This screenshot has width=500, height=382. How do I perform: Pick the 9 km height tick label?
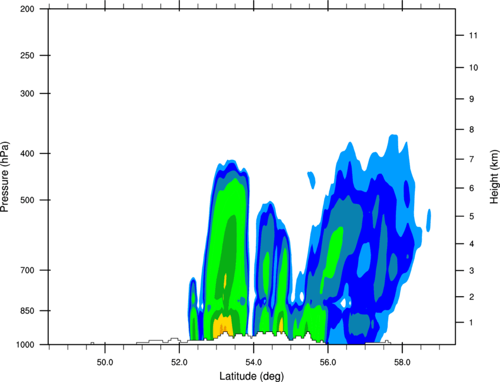tap(472, 99)
